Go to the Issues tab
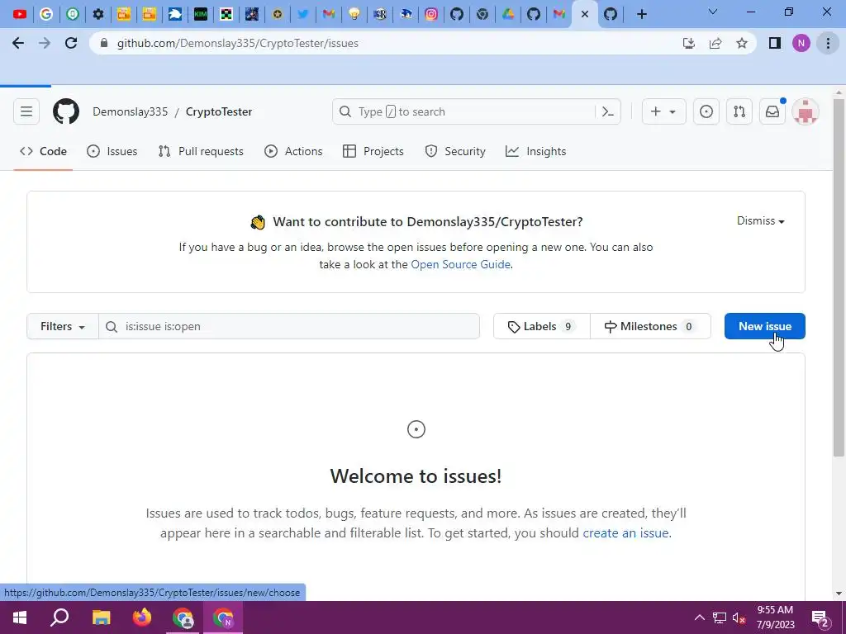Viewport: 846px width, 634px height. [x=112, y=152]
